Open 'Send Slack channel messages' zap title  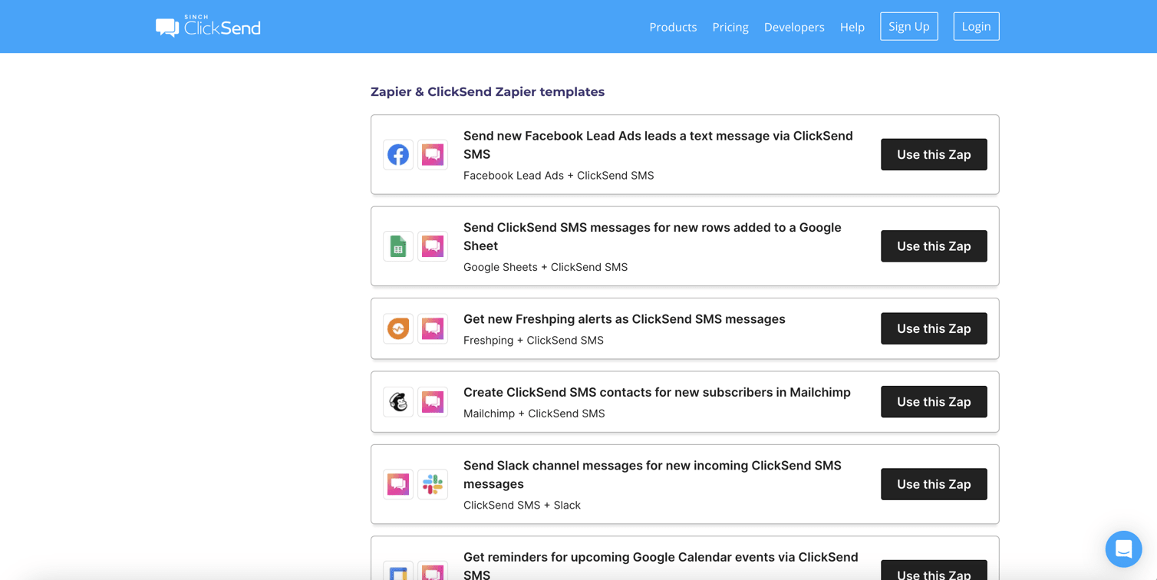coord(652,475)
